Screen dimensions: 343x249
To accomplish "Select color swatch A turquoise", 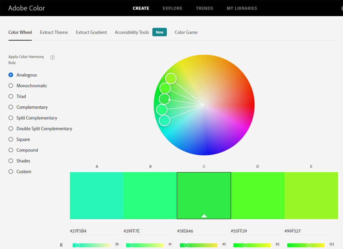I will click(97, 196).
